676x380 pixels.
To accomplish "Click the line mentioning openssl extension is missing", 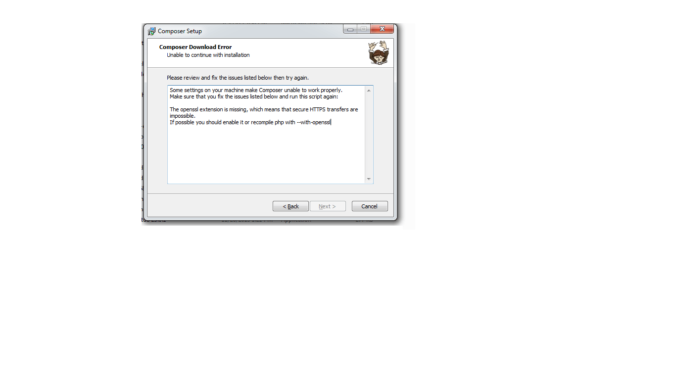I will [264, 109].
